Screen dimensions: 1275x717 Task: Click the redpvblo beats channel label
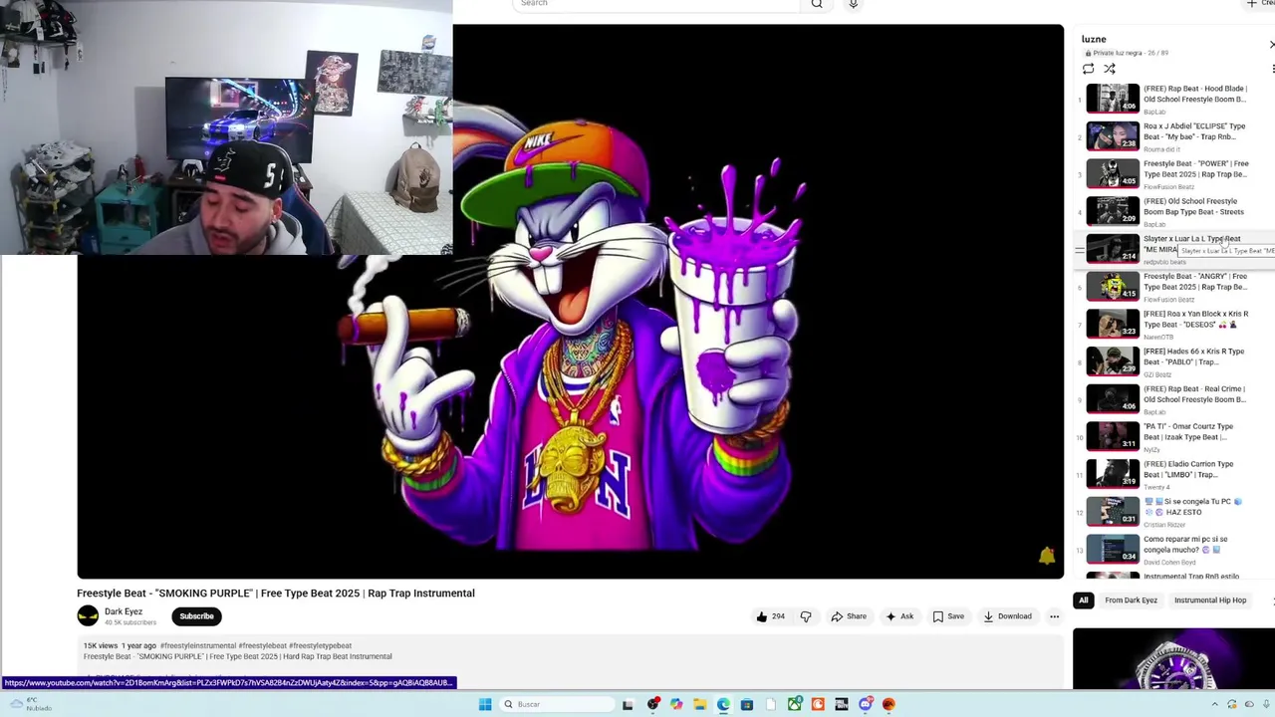(x=1164, y=262)
